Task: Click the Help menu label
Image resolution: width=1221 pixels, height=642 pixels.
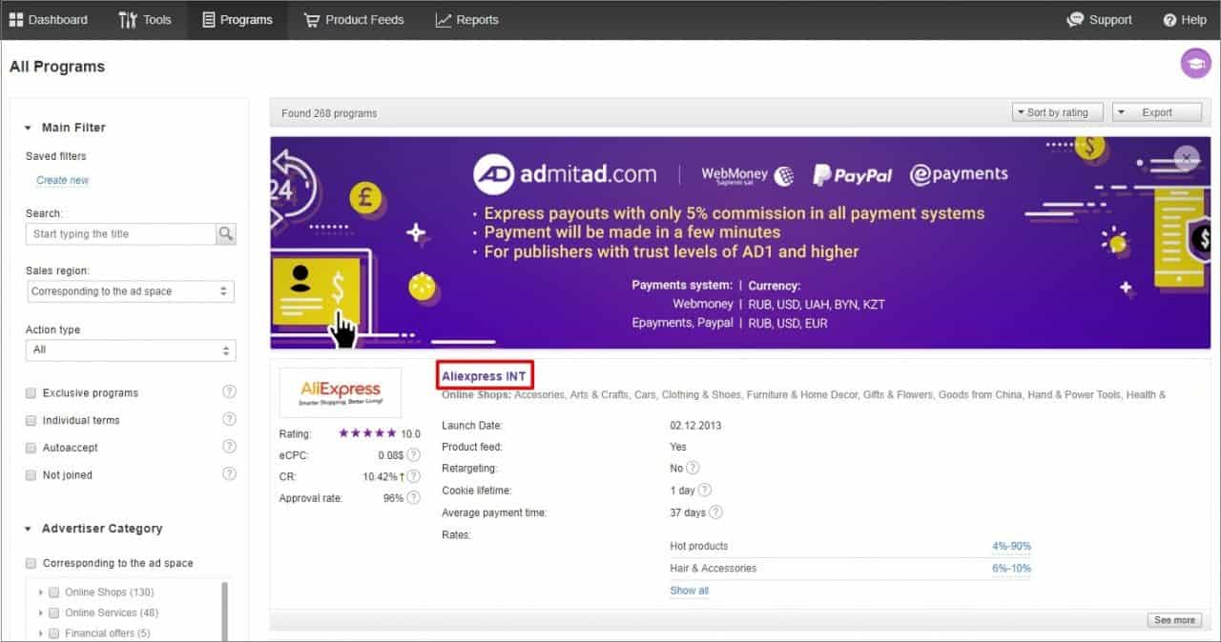Action: tap(1193, 20)
